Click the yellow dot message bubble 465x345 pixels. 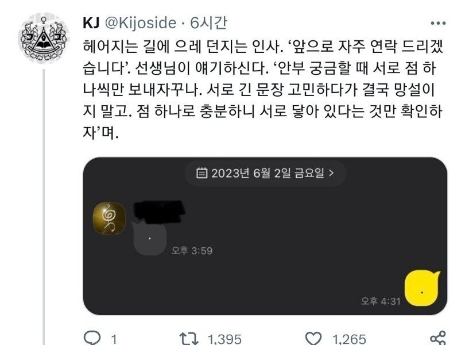tap(423, 288)
